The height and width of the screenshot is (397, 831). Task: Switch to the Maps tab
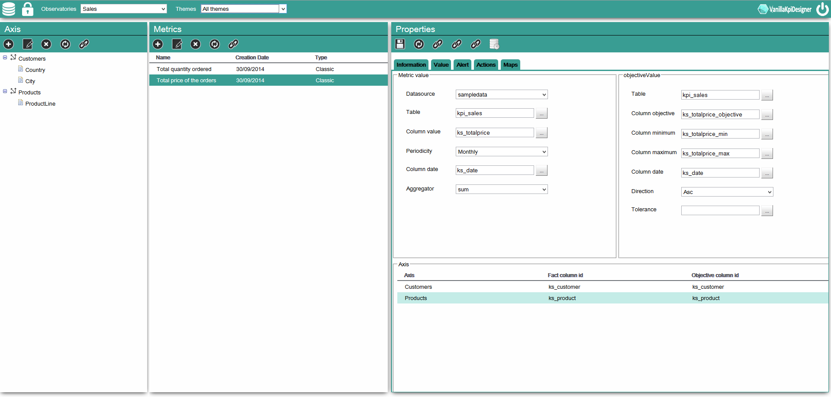pos(510,65)
